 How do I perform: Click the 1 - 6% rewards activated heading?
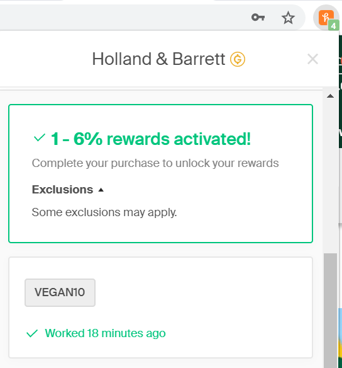point(151,139)
